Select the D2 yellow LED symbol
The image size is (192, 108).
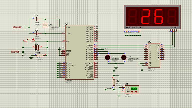[124, 58]
